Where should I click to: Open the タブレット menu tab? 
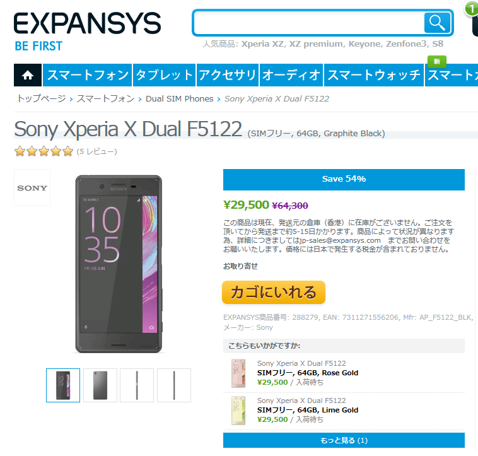pyautogui.click(x=165, y=75)
